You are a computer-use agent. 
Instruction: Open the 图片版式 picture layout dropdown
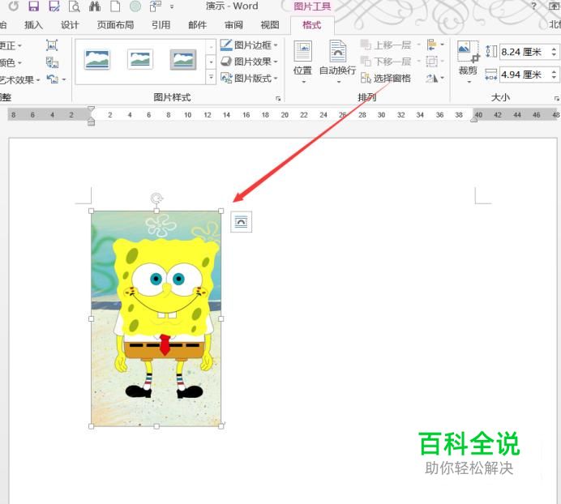(x=249, y=78)
